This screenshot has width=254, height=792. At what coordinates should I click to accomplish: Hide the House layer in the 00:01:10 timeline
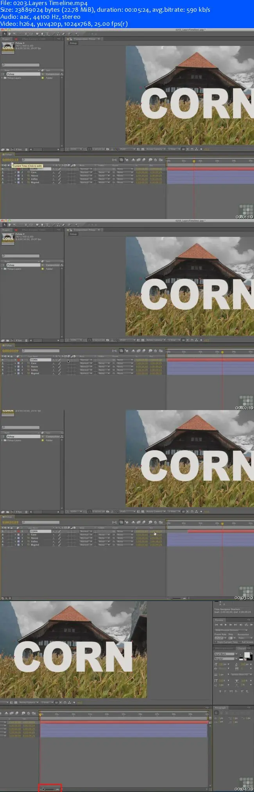(3, 176)
